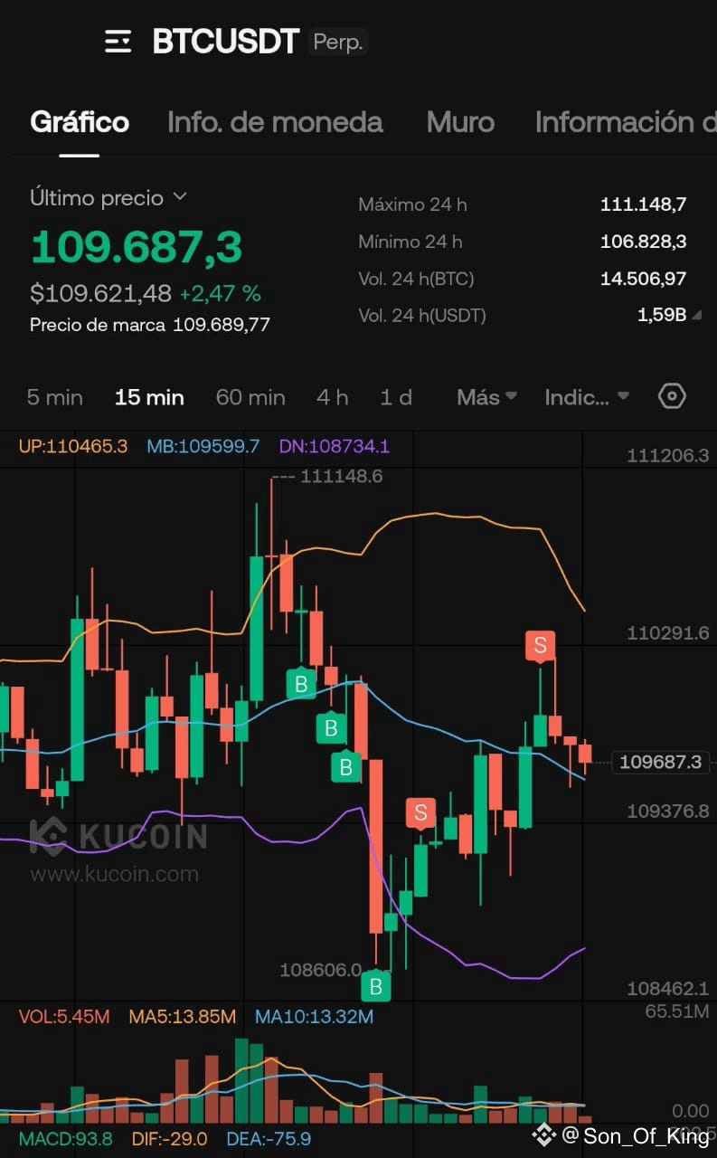Viewport: 717px width, 1158px height.
Task: Tap the +2,47 % change value
Action: pos(220,293)
